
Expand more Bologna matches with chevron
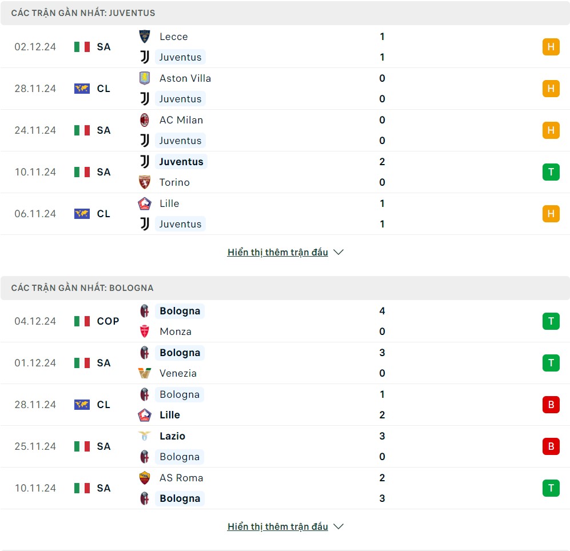coord(338,526)
